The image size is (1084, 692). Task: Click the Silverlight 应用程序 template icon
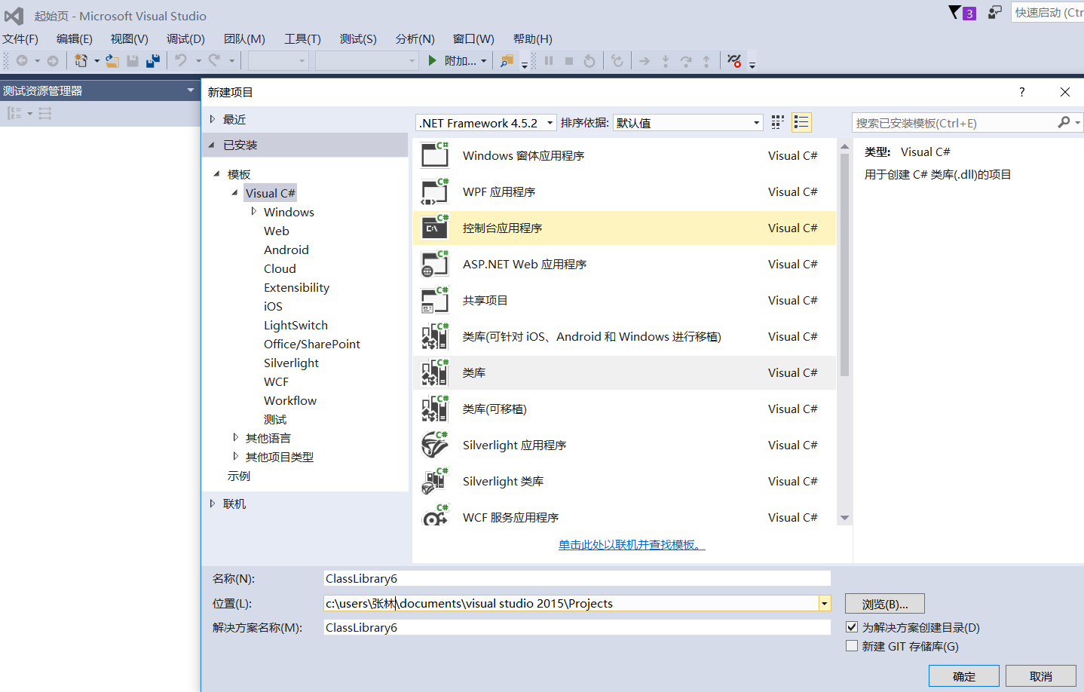pyautogui.click(x=435, y=445)
